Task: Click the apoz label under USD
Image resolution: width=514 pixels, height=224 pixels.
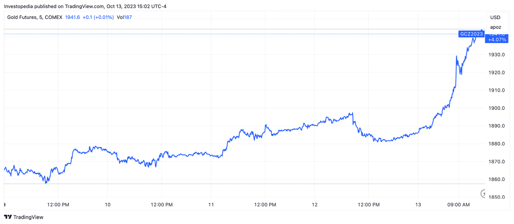Action: 495,27
